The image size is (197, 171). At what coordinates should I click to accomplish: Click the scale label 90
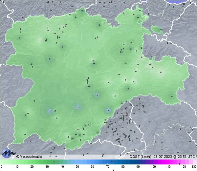pyautogui.click(x=138, y=167)
